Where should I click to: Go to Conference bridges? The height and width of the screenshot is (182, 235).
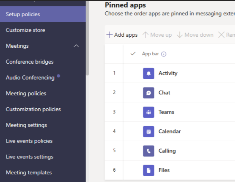[43, 62]
